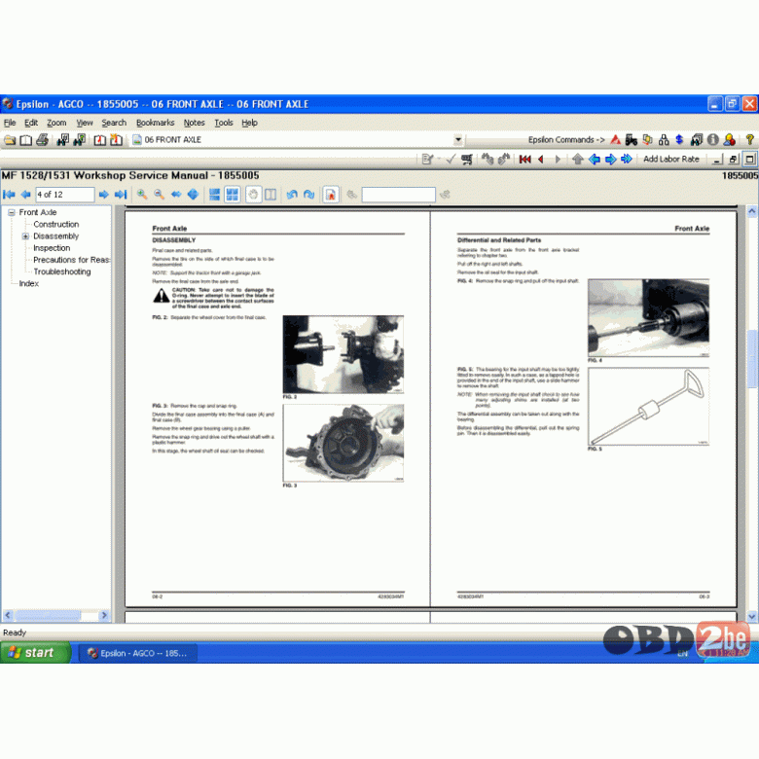Viewport: 759px width, 759px height.
Task: Click the Windows start button
Action: 35,653
